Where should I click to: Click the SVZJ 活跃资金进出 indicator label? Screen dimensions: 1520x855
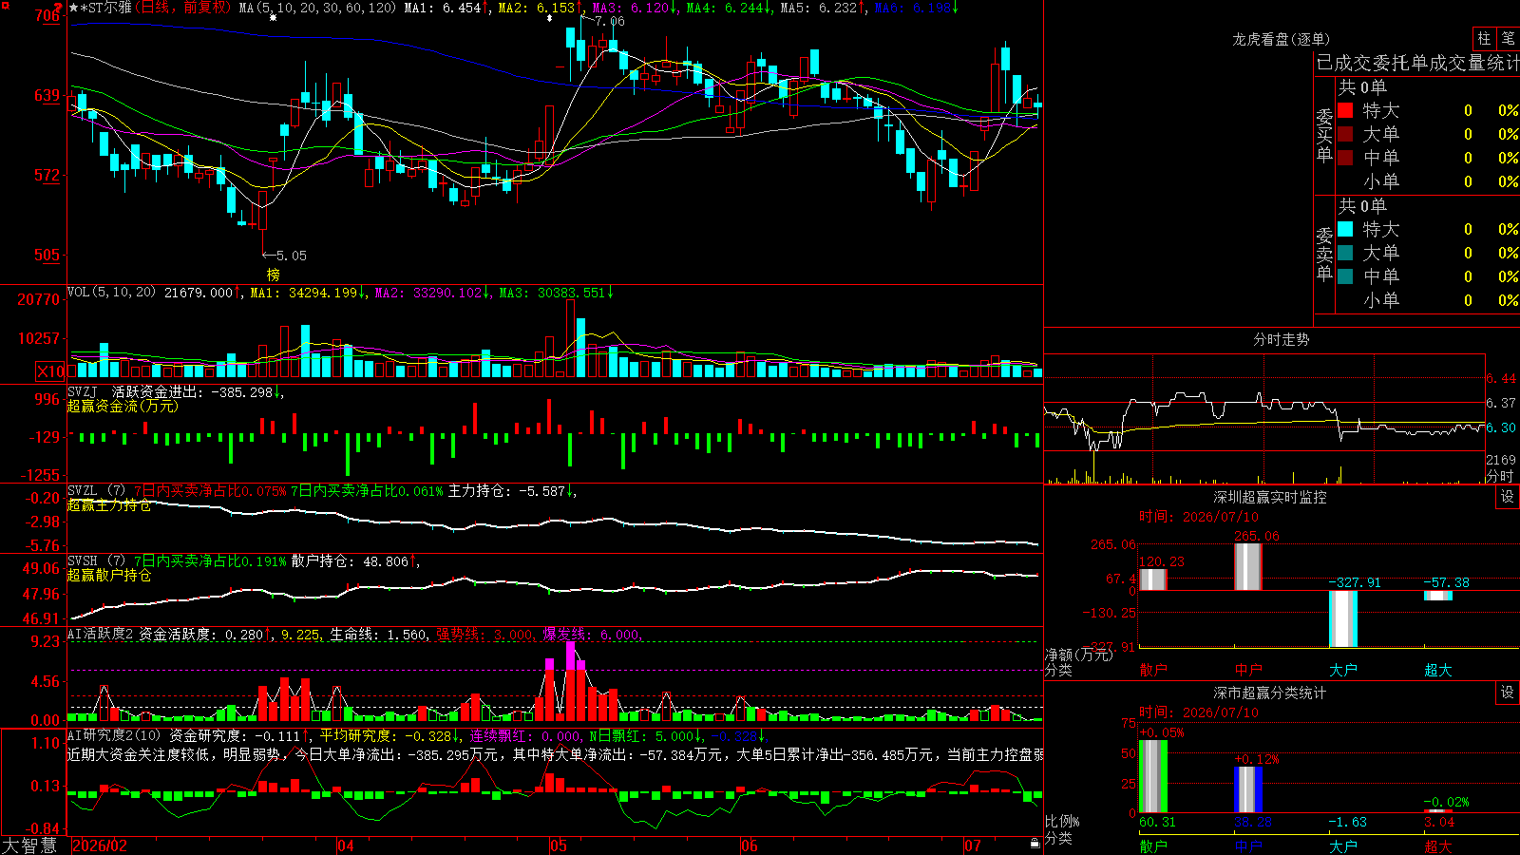135,391
